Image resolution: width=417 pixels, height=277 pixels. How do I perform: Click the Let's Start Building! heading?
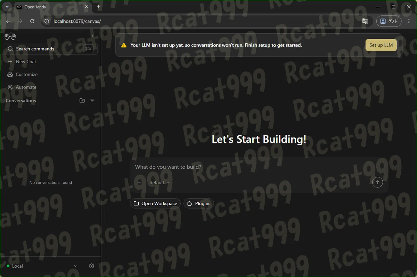tap(259, 139)
